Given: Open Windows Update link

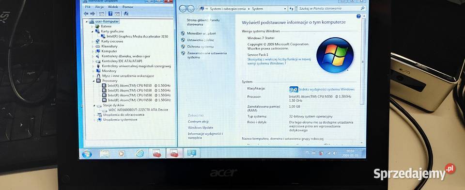Looking at the screenshot, I should coord(201,127).
